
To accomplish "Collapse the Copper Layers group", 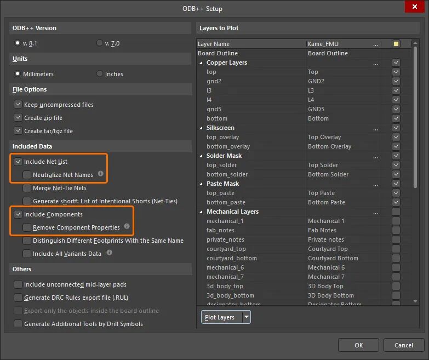I will tap(201, 63).
